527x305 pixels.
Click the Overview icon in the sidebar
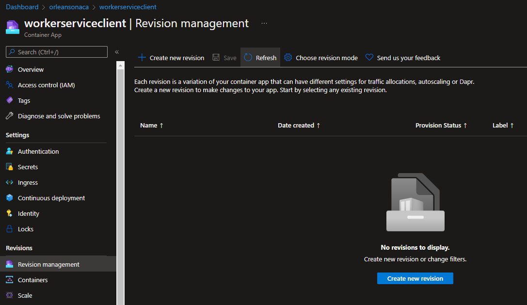click(x=9, y=69)
